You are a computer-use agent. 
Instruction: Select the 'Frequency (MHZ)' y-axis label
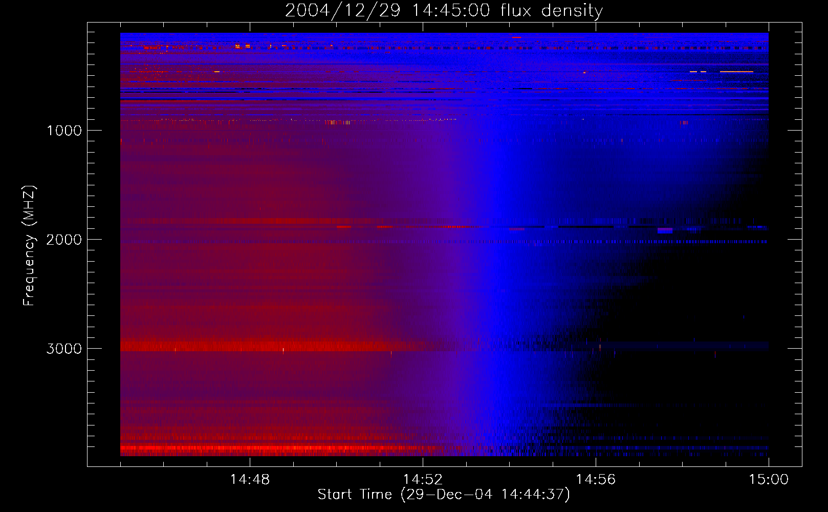click(29, 246)
